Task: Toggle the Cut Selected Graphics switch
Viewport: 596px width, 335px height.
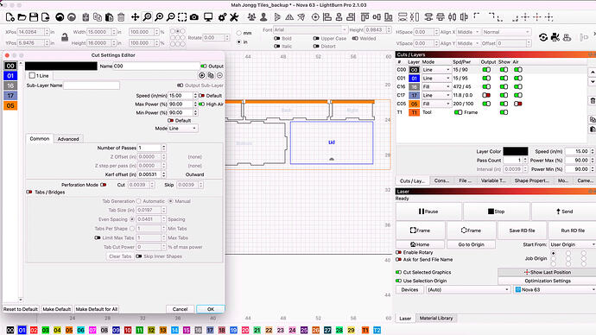Action: (x=399, y=272)
